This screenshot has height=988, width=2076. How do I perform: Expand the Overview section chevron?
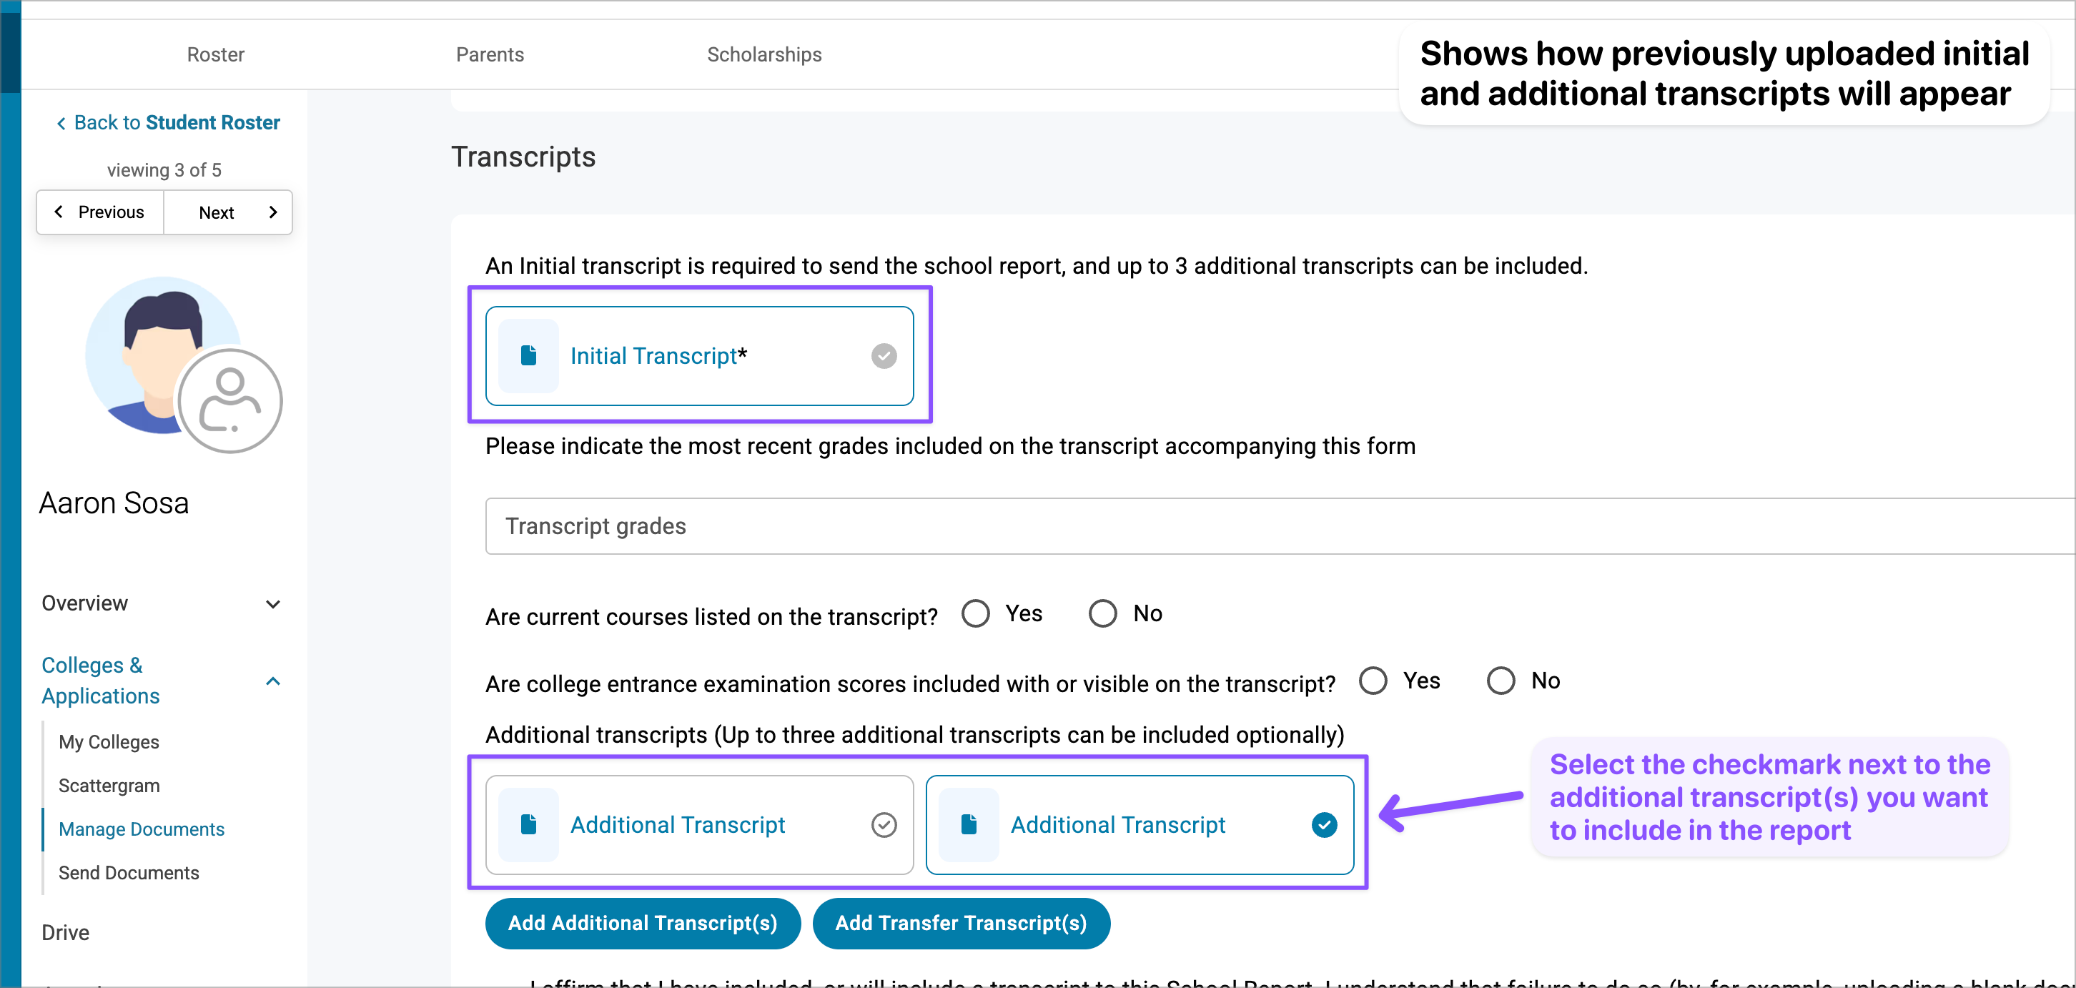[x=273, y=603]
